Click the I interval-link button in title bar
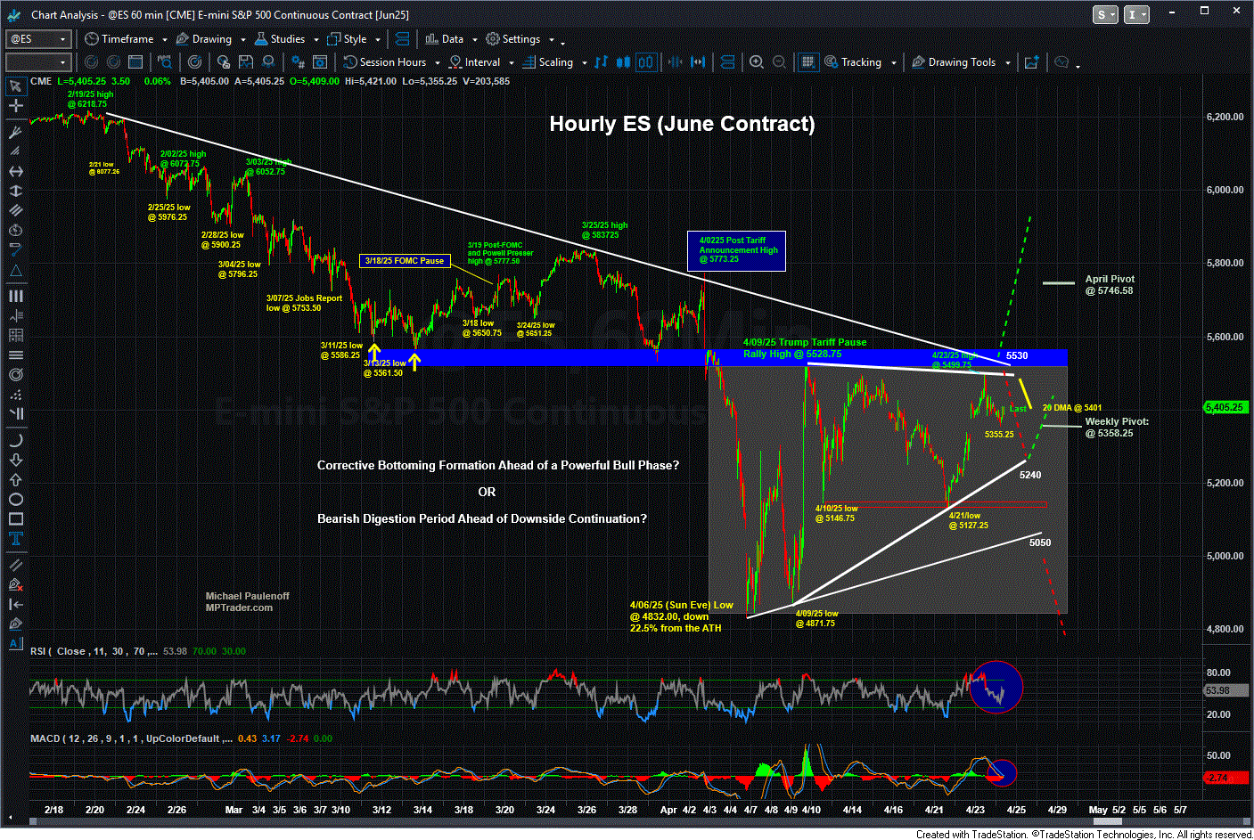 1136,14
